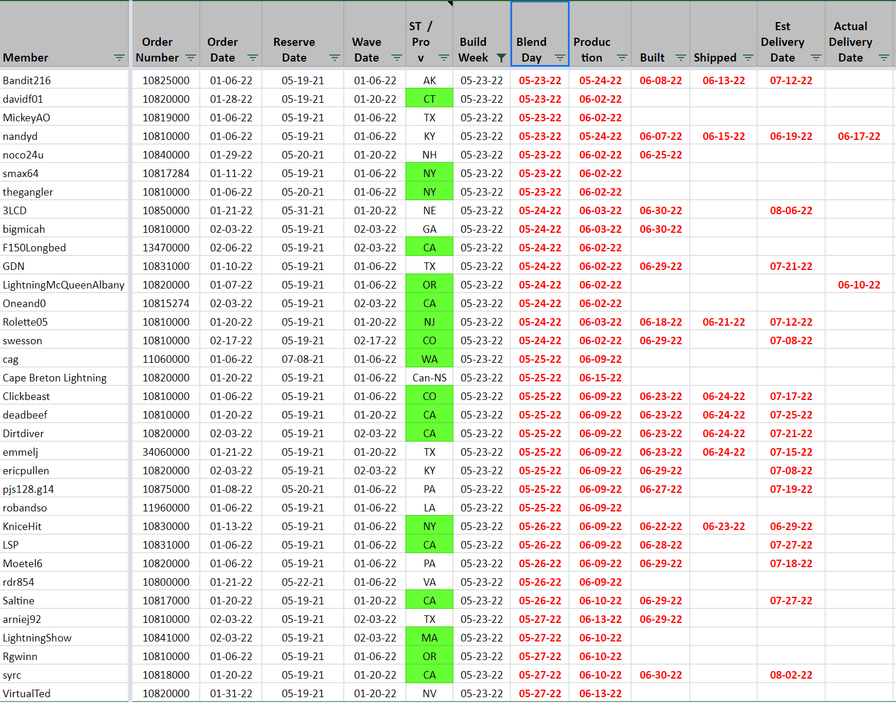Click the green CT cell in davidf01 row
Viewport: 896px width, 703px height.
(429, 99)
